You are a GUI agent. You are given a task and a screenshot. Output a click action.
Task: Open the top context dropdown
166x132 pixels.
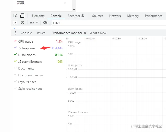pos(34,23)
